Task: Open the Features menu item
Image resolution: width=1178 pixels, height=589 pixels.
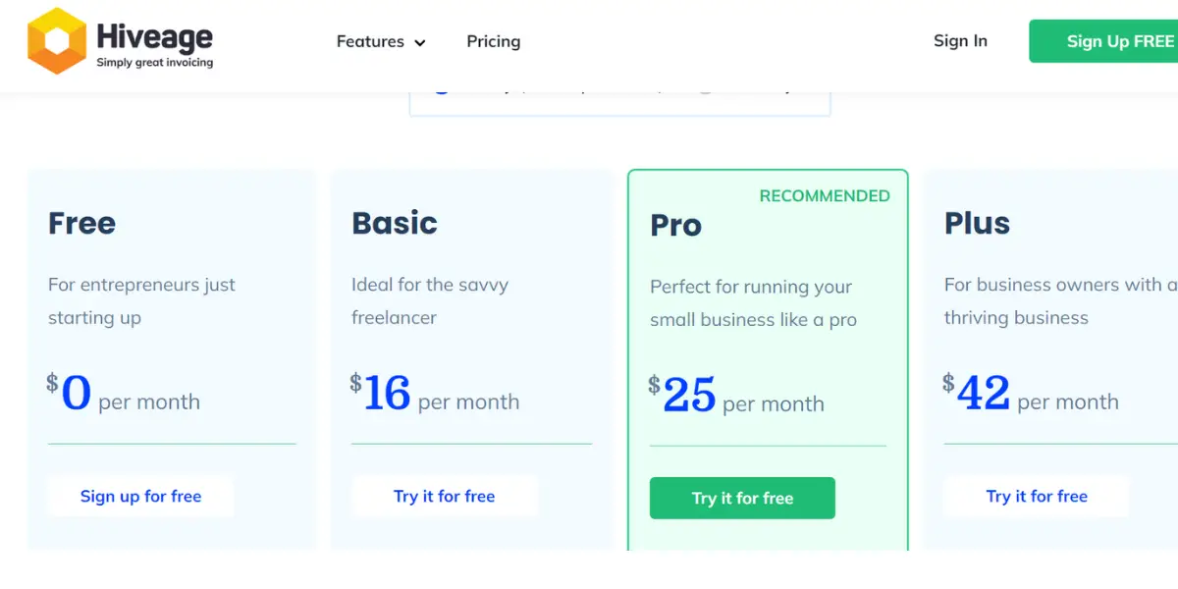Action: (370, 41)
